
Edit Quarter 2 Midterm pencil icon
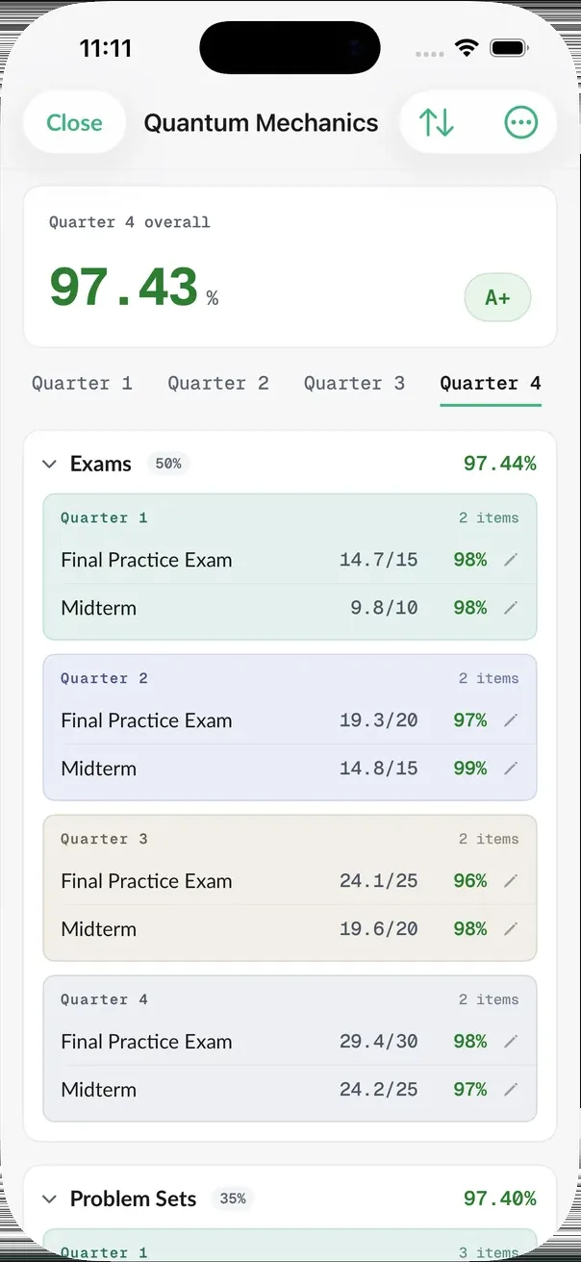(x=511, y=769)
